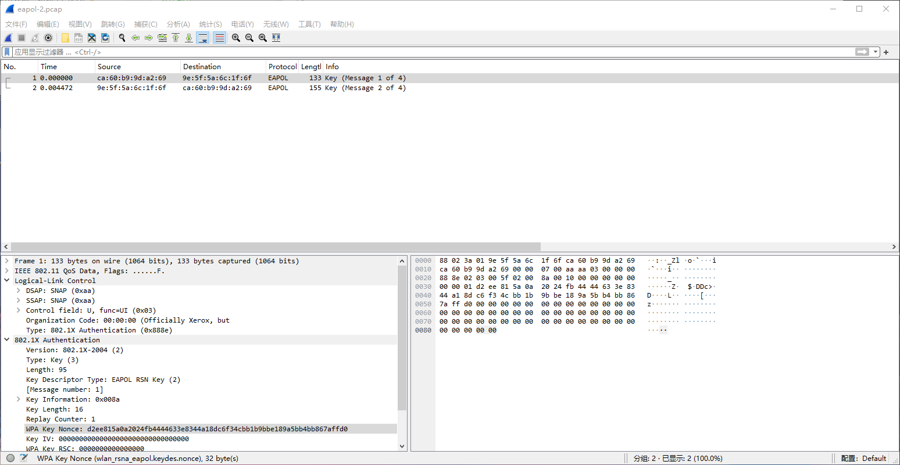The image size is (900, 465).
Task: Click the go to specified packet icon
Action: tap(162, 38)
